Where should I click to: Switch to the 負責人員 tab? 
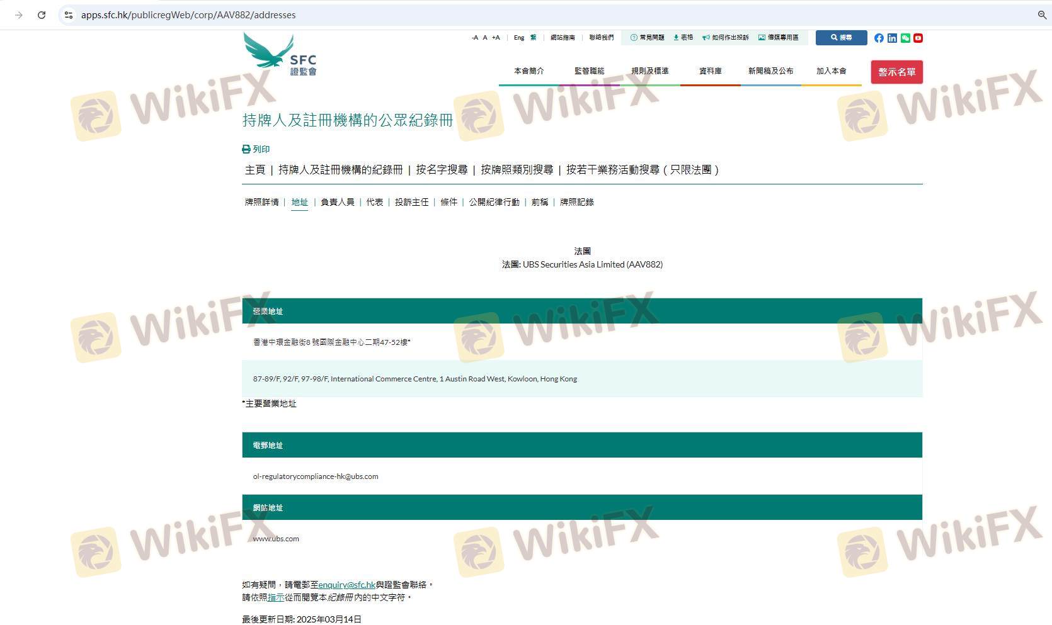click(x=337, y=202)
